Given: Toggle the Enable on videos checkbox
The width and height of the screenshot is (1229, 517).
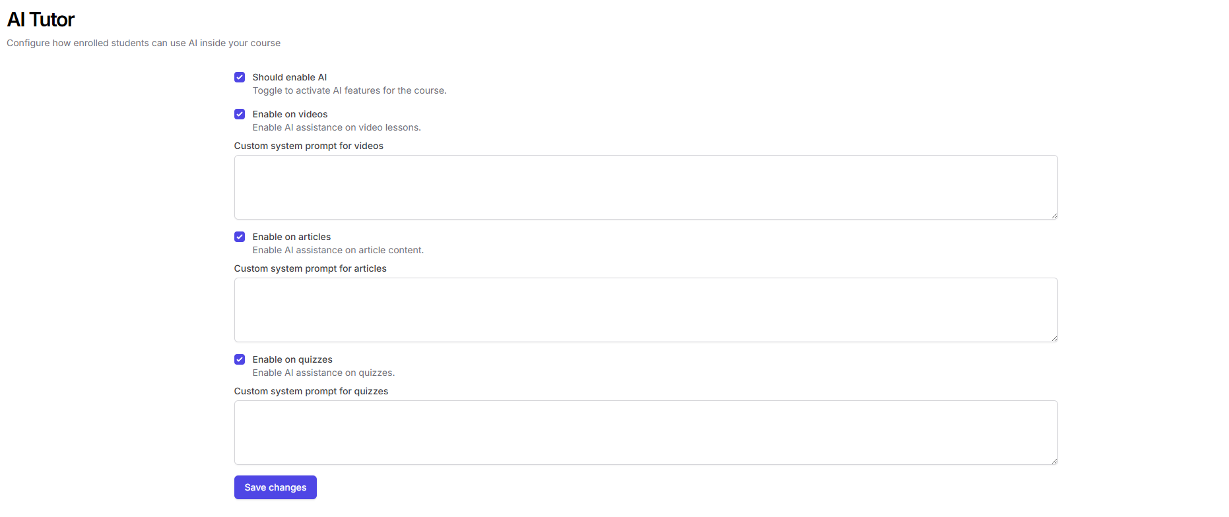Looking at the screenshot, I should pos(240,114).
